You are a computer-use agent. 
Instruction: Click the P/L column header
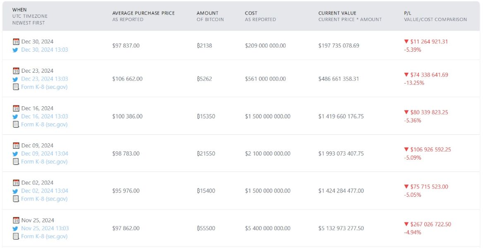pos(408,13)
